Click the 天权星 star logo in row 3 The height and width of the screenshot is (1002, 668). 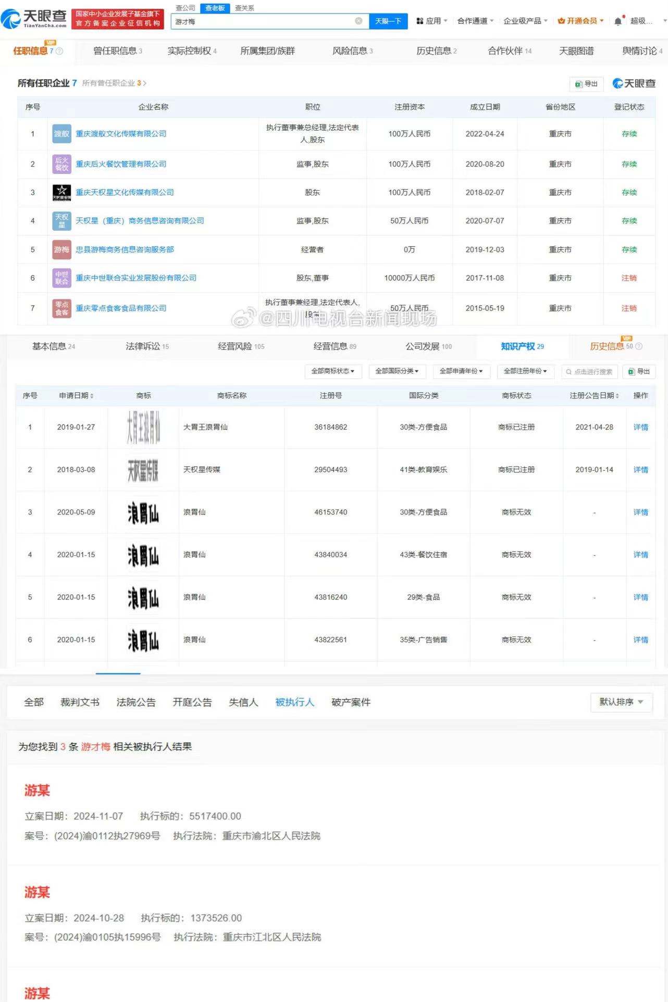(61, 192)
